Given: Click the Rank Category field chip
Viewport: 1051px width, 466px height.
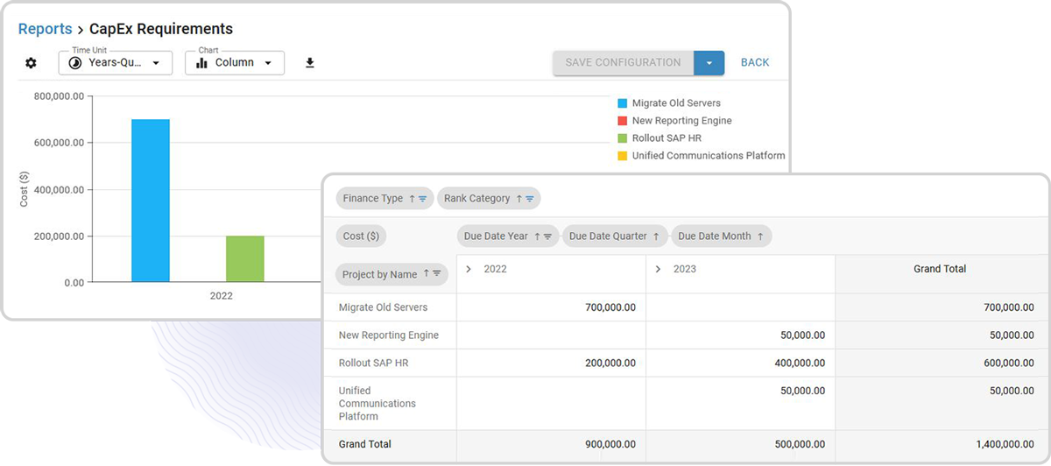Looking at the screenshot, I should click(489, 199).
